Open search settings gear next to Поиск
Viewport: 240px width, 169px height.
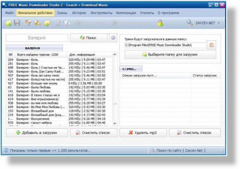point(113,38)
